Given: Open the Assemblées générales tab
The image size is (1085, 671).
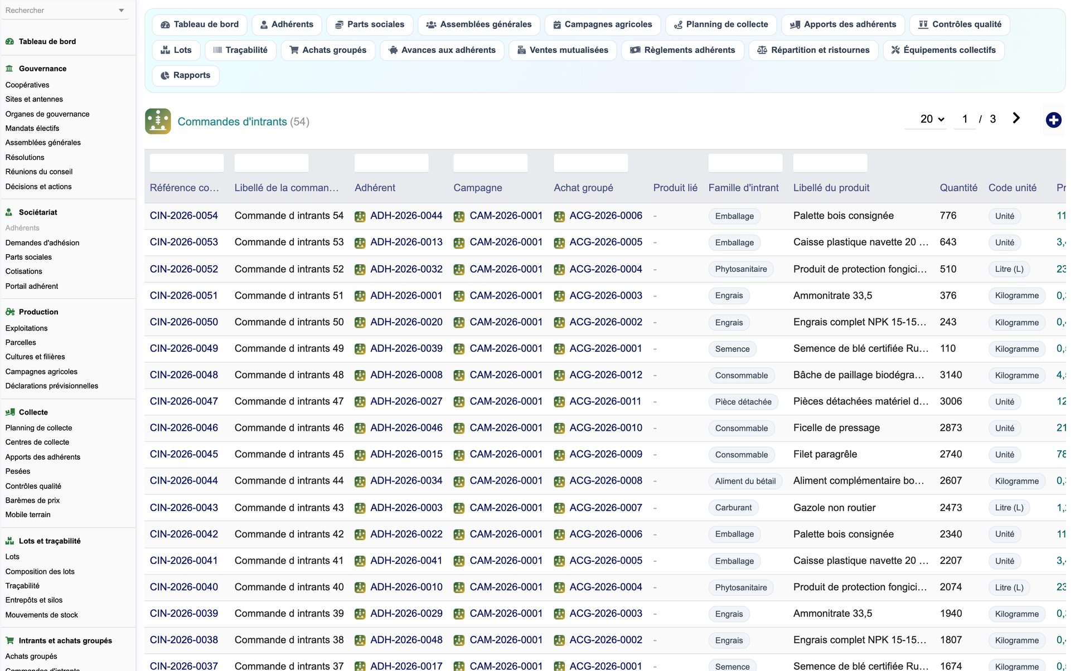Looking at the screenshot, I should point(479,25).
